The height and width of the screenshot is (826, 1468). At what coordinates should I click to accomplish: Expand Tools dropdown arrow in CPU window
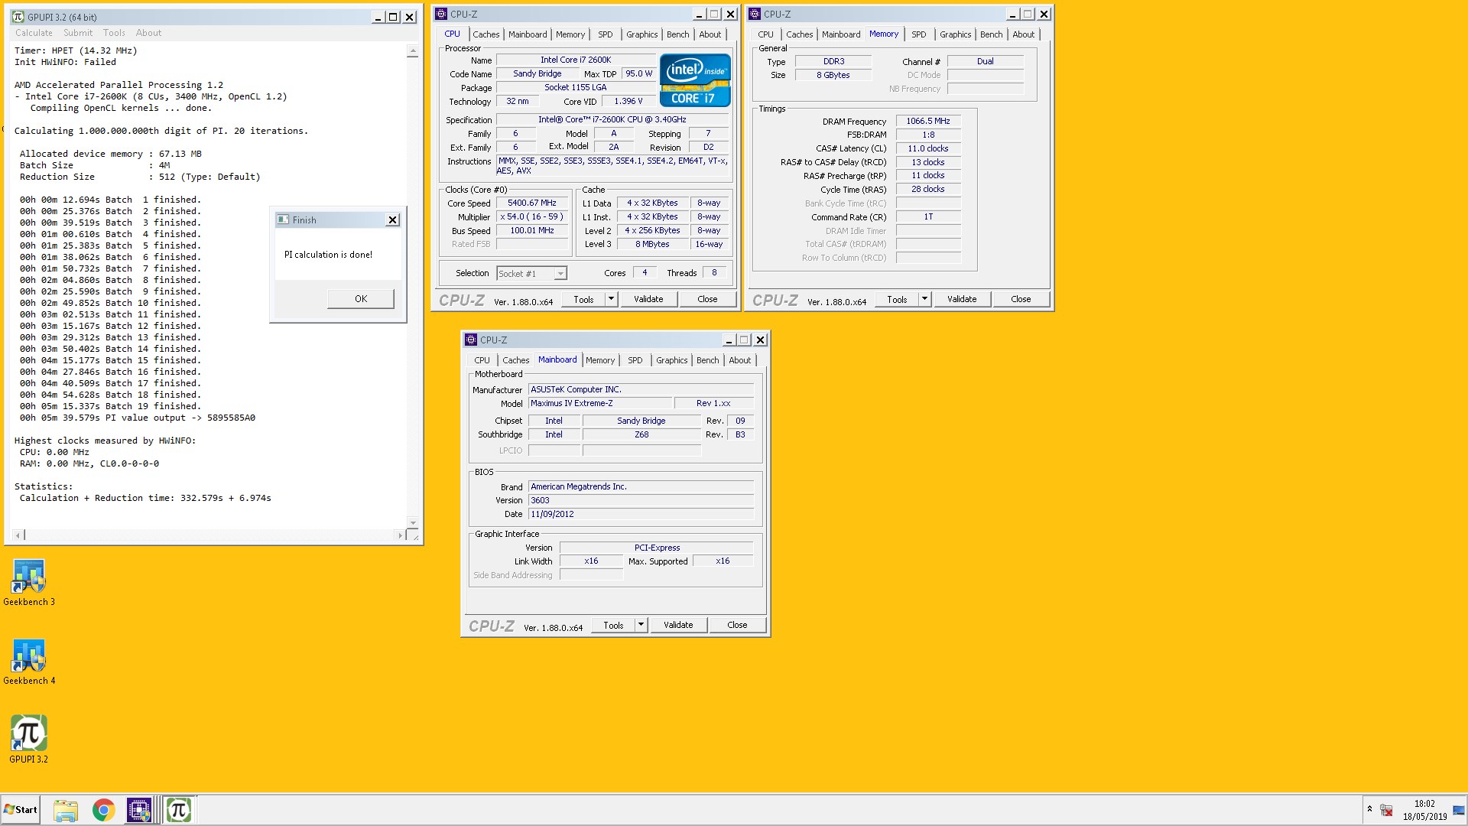[x=611, y=299]
